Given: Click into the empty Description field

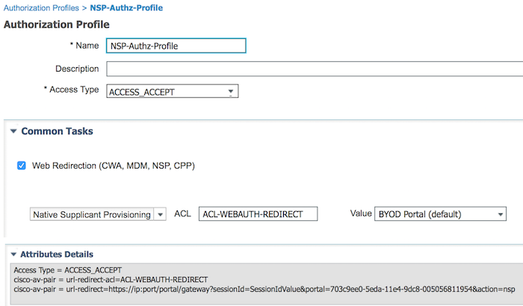Looking at the screenshot, I should click(x=315, y=69).
